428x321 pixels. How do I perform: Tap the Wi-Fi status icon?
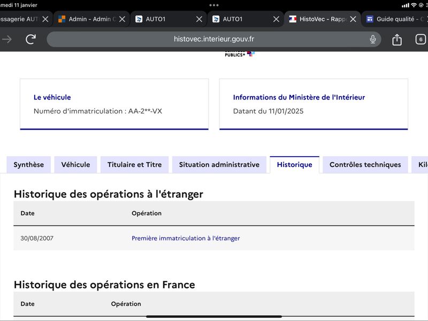tap(414, 5)
